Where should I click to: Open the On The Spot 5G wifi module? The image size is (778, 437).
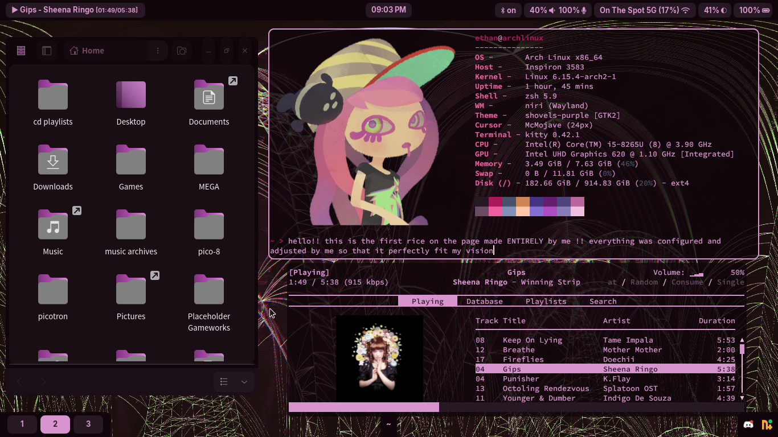[644, 10]
